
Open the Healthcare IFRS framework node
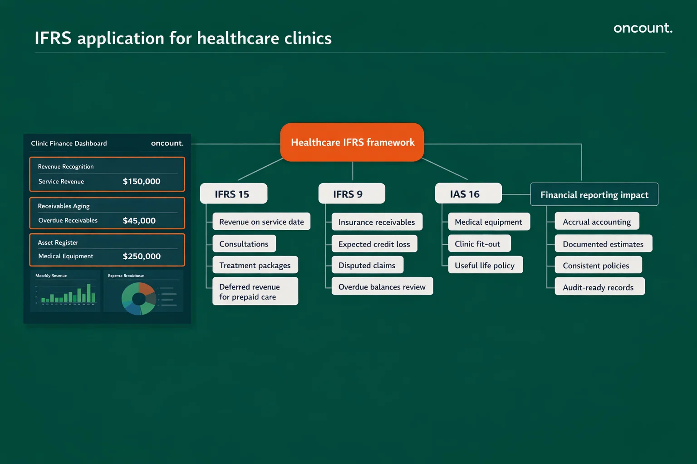(352, 142)
